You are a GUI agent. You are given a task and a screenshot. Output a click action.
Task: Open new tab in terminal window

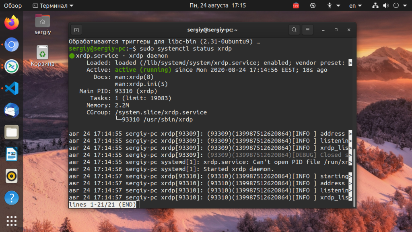tap(76, 30)
